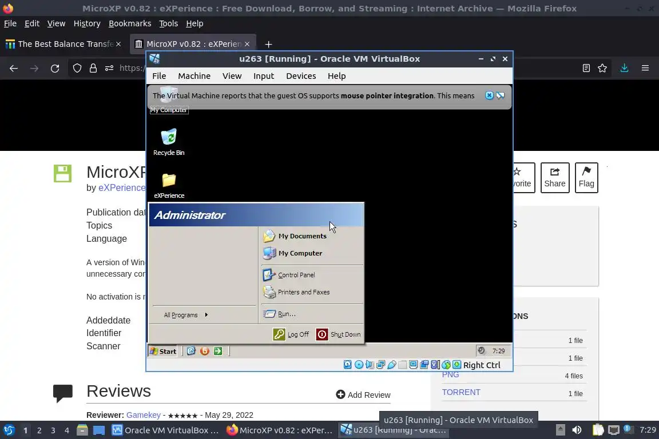
Task: Click the clipboard icon in system tray
Action: pyautogui.click(x=598, y=430)
